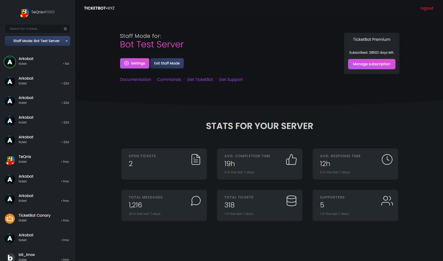The image size is (443, 261).
Task: Open the Get TicketBot link
Action: point(200,80)
